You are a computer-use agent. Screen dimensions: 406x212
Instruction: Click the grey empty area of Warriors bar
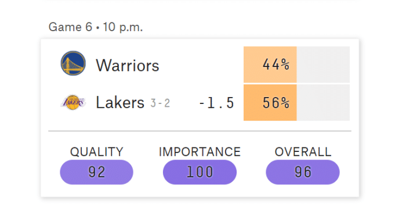tap(323, 65)
